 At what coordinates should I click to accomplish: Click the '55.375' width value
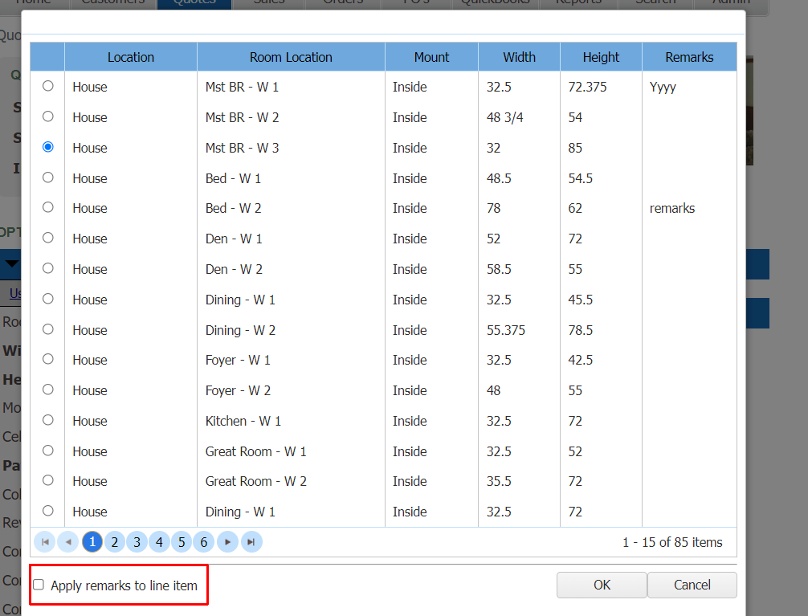(506, 330)
